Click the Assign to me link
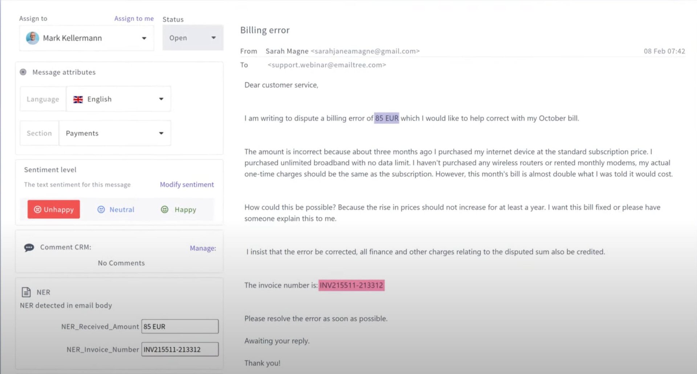 pyautogui.click(x=134, y=19)
